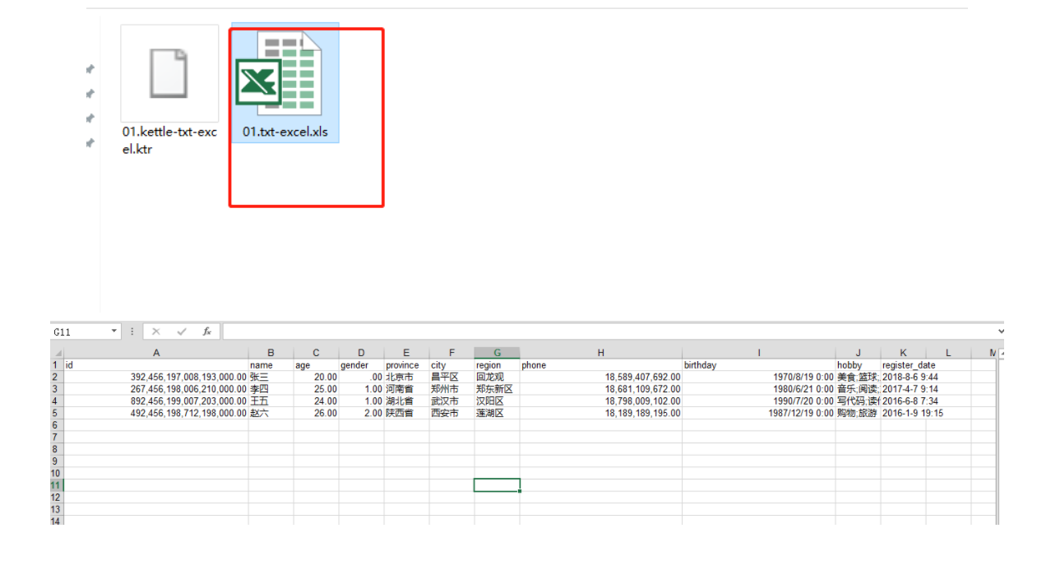
Task: Click the region cell 回龙观
Action: click(497, 377)
